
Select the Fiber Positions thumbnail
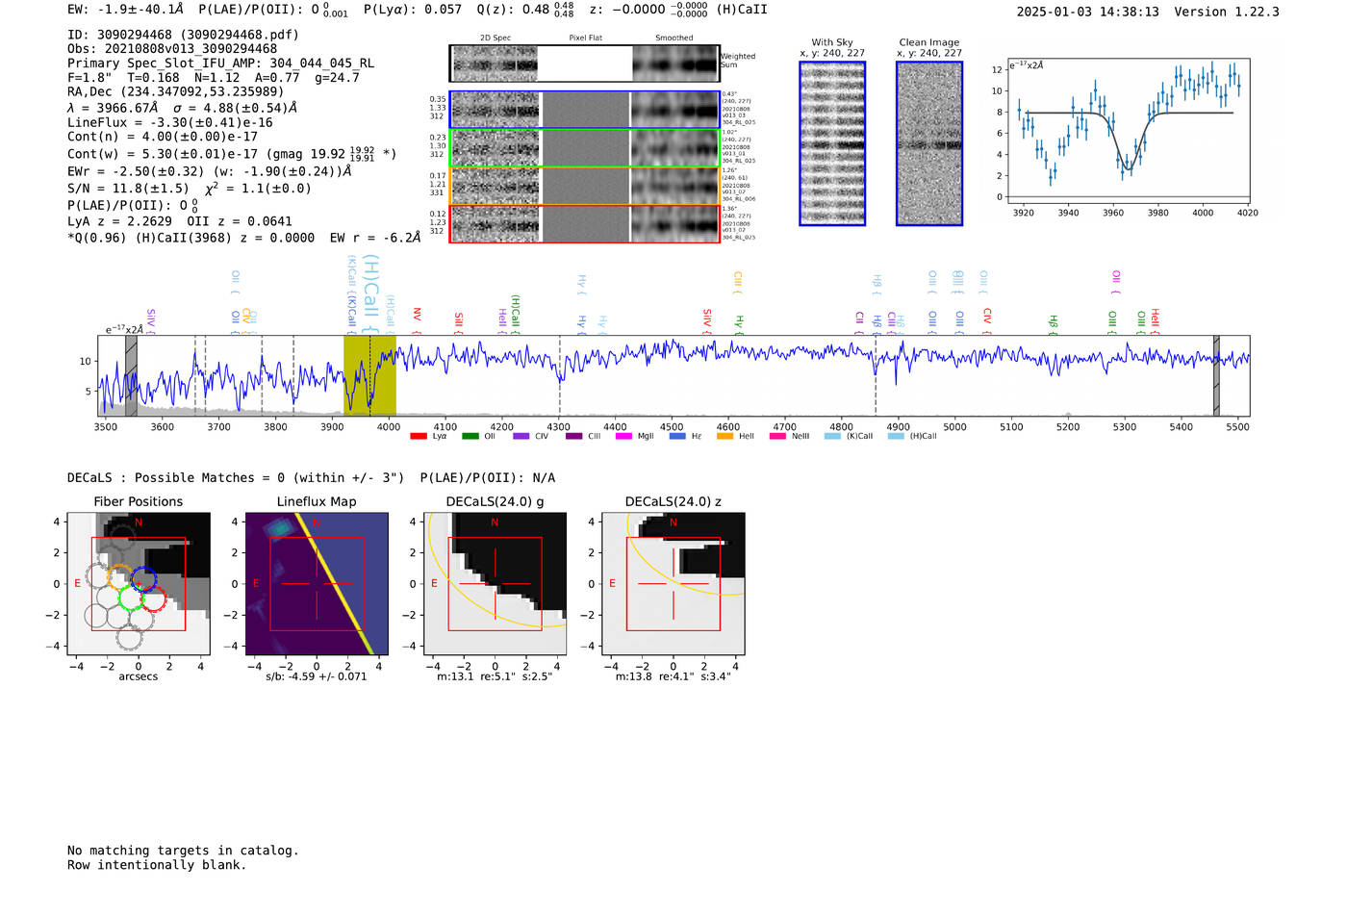click(x=139, y=583)
